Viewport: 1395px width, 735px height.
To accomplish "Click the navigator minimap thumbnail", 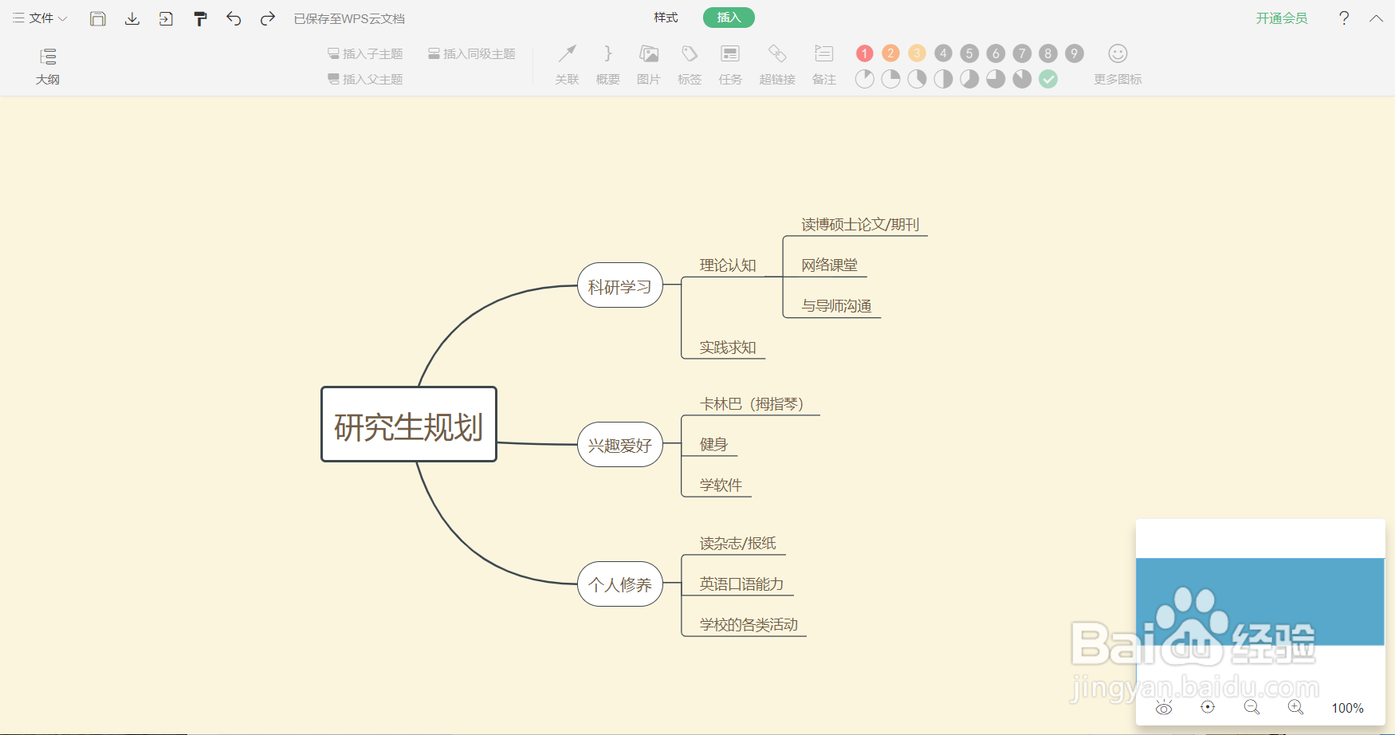I will (1260, 602).
